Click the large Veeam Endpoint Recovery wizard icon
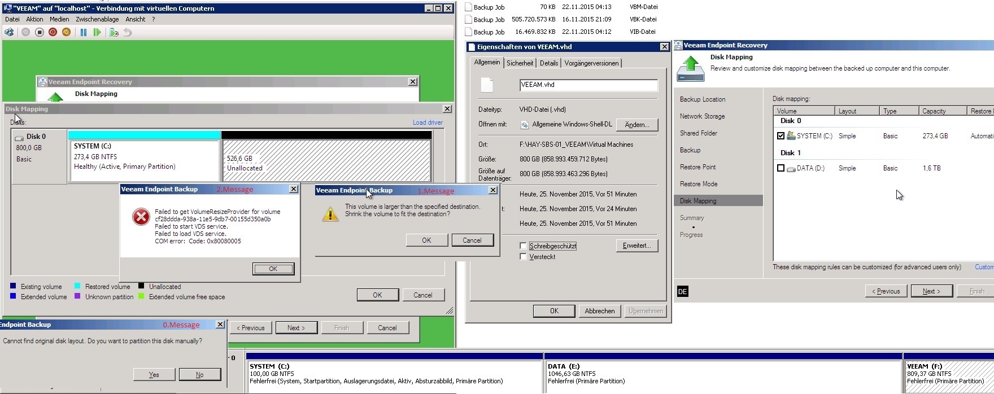 coord(691,68)
